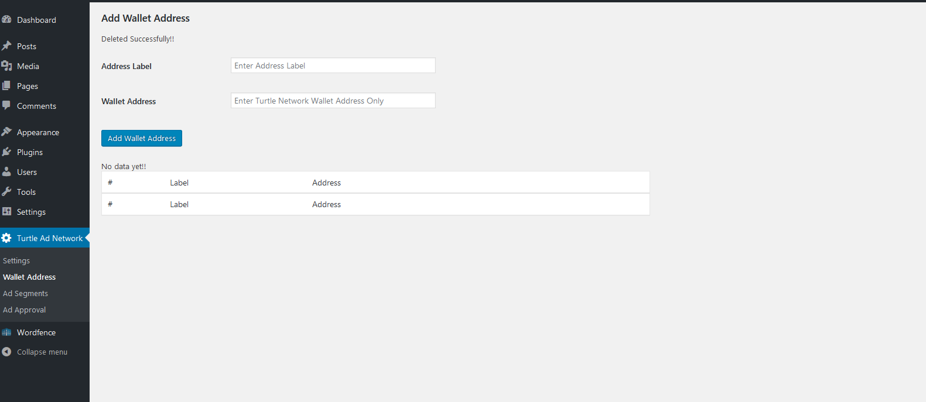Go to Ad Segments submenu
Screen dimensions: 926x402
point(25,293)
